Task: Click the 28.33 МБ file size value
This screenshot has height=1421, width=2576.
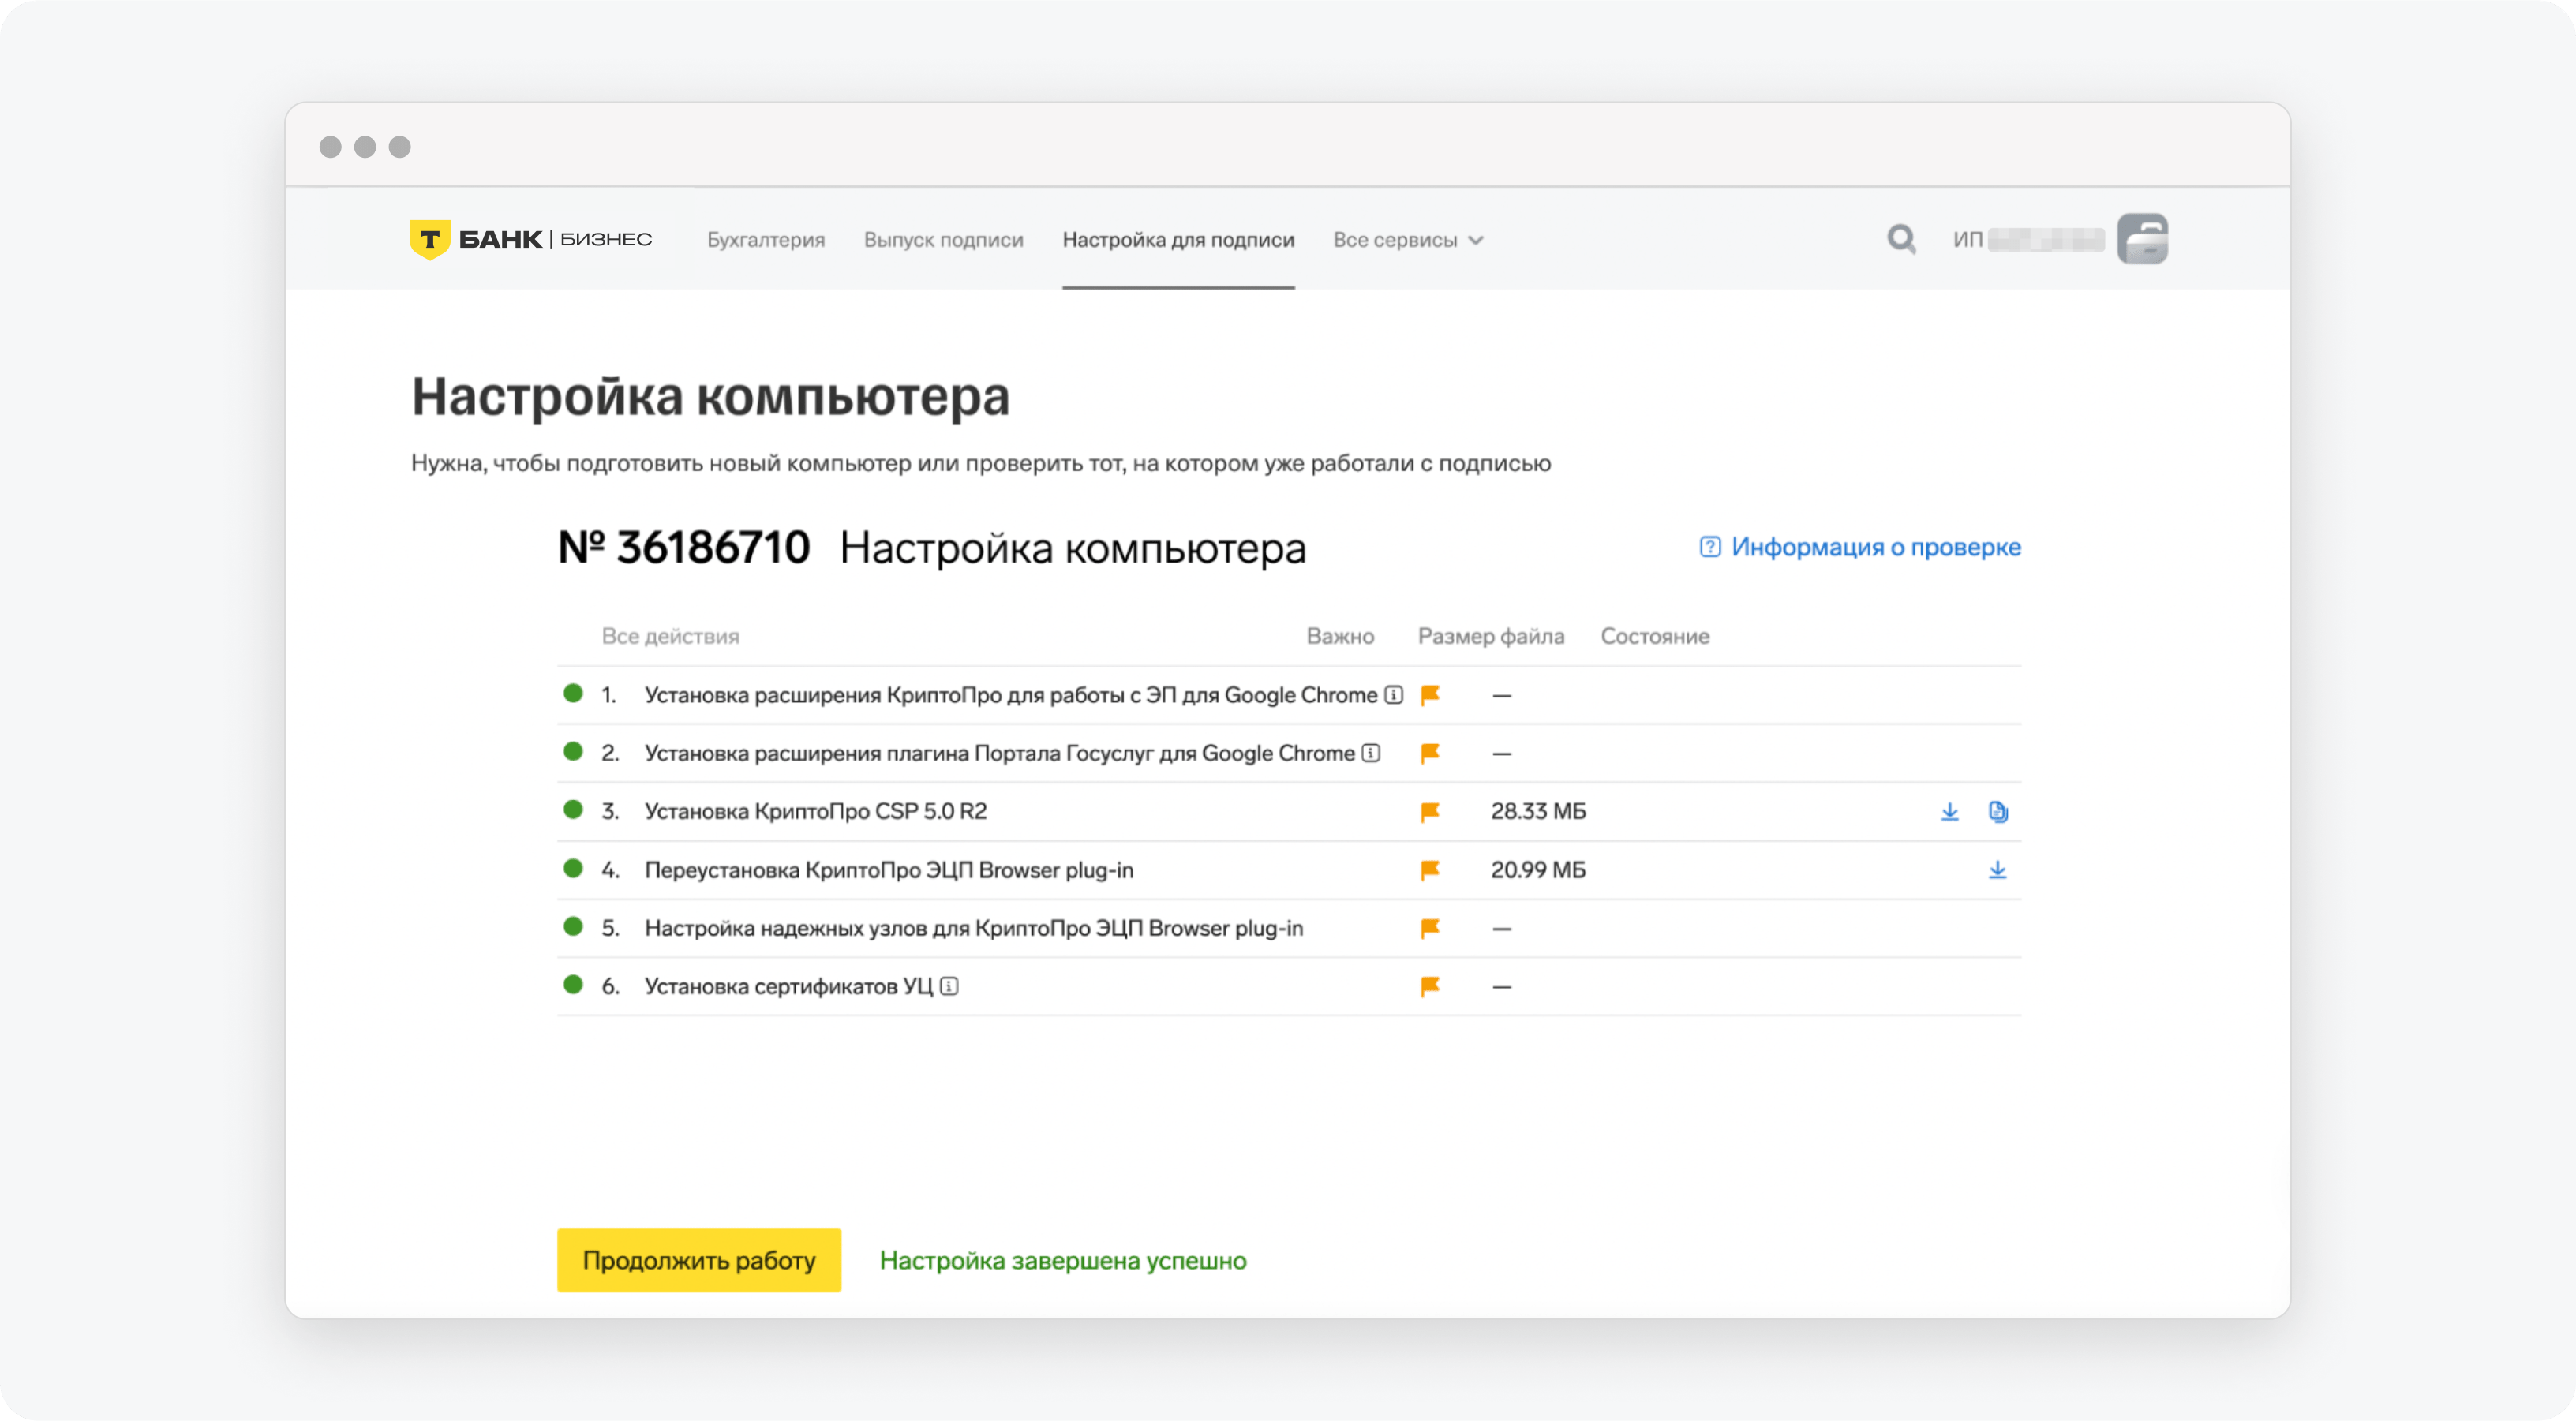Action: click(x=1538, y=811)
